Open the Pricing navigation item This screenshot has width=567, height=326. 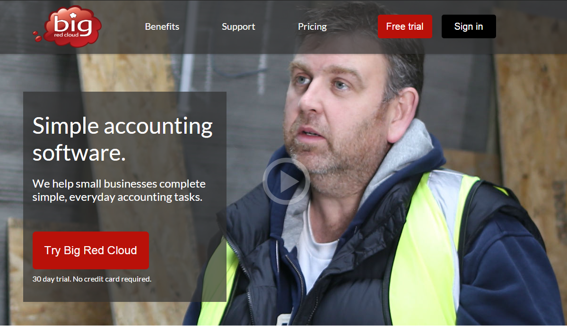pyautogui.click(x=312, y=27)
